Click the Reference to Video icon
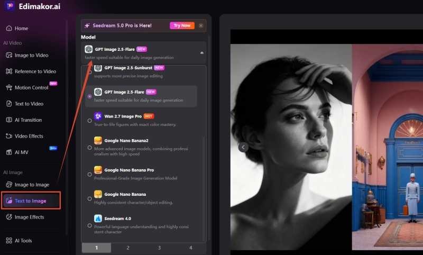The image size is (423, 255). (9, 71)
